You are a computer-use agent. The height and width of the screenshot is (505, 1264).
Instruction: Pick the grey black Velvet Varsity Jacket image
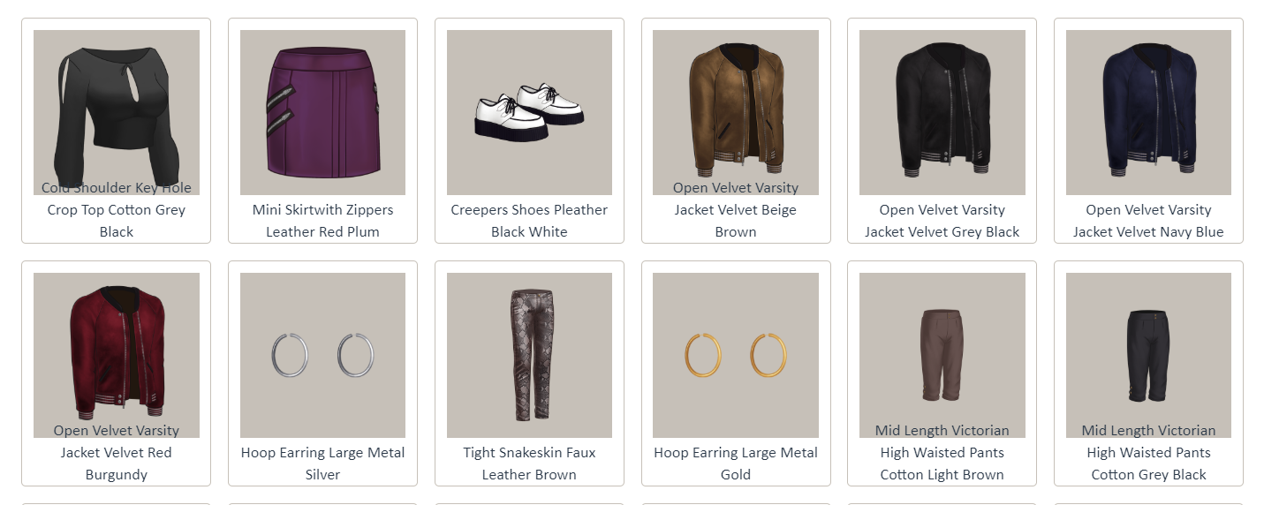(x=942, y=112)
